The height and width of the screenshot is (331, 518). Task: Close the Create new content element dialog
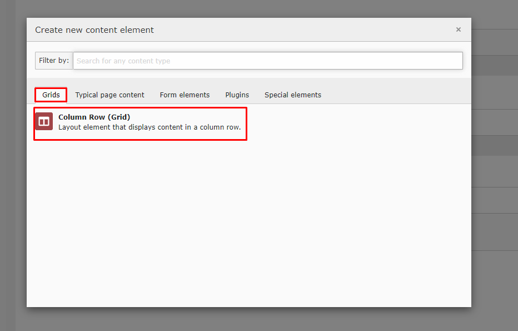458,30
